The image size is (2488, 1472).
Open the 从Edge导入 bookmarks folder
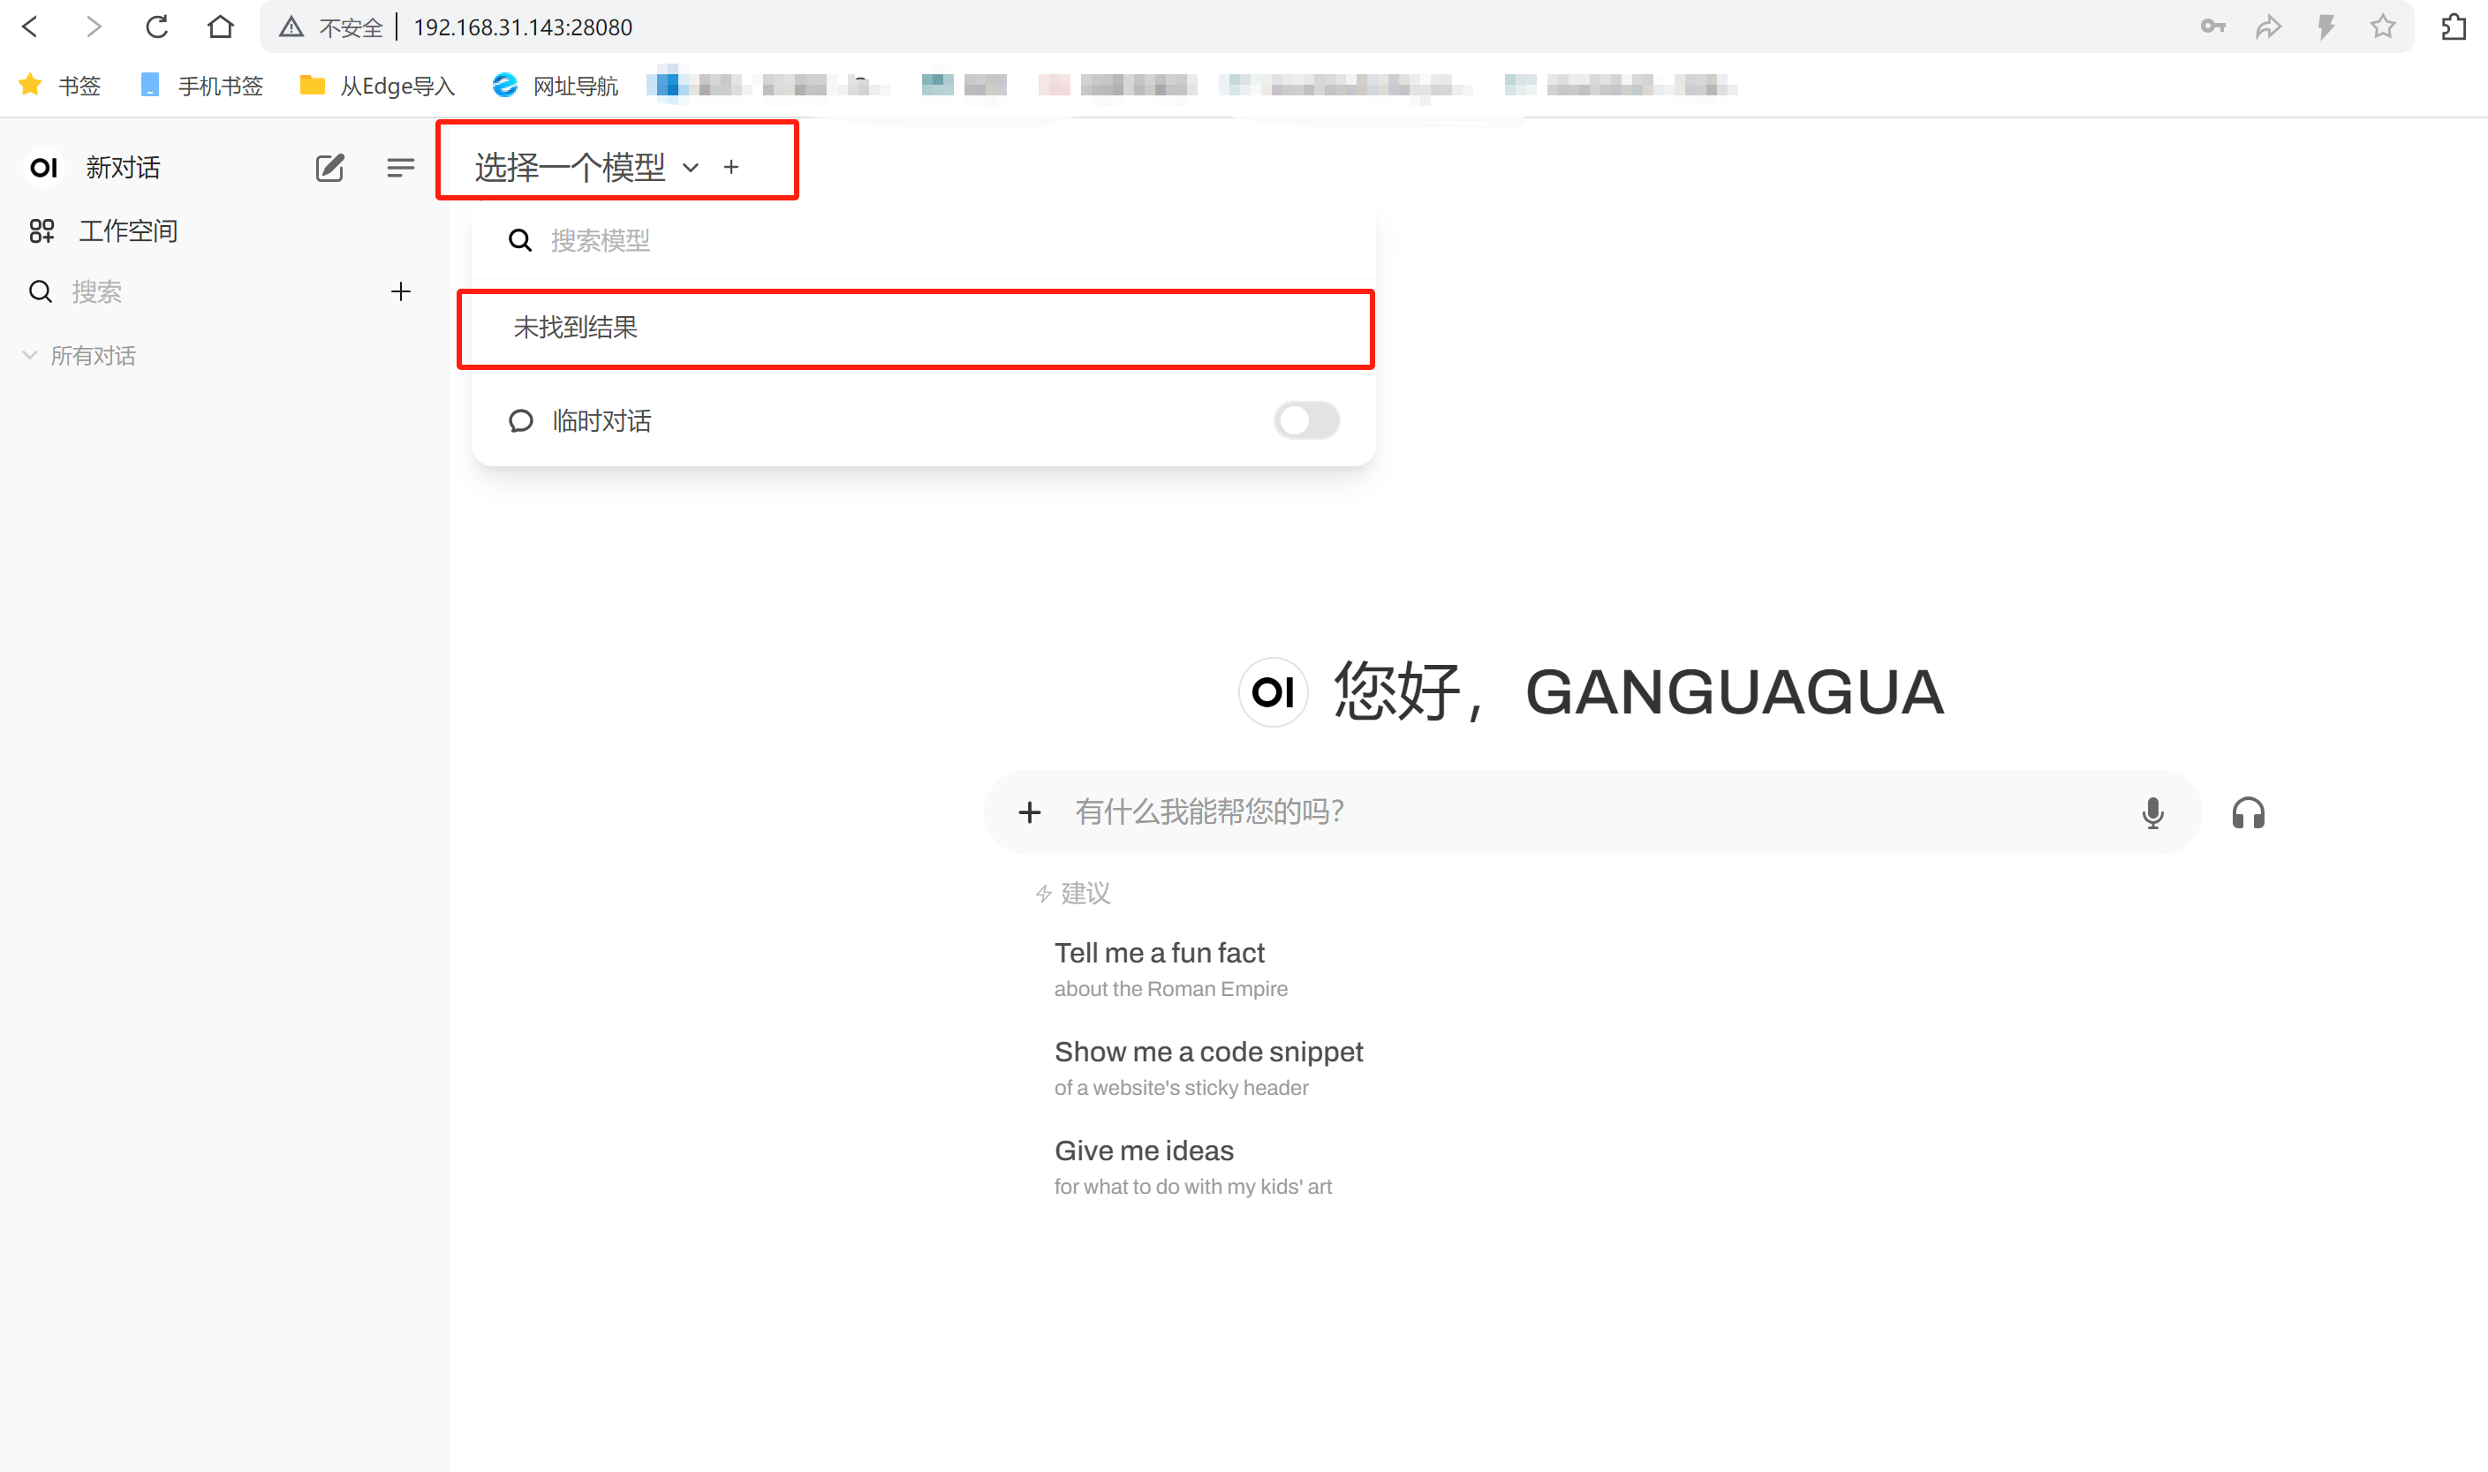[377, 87]
